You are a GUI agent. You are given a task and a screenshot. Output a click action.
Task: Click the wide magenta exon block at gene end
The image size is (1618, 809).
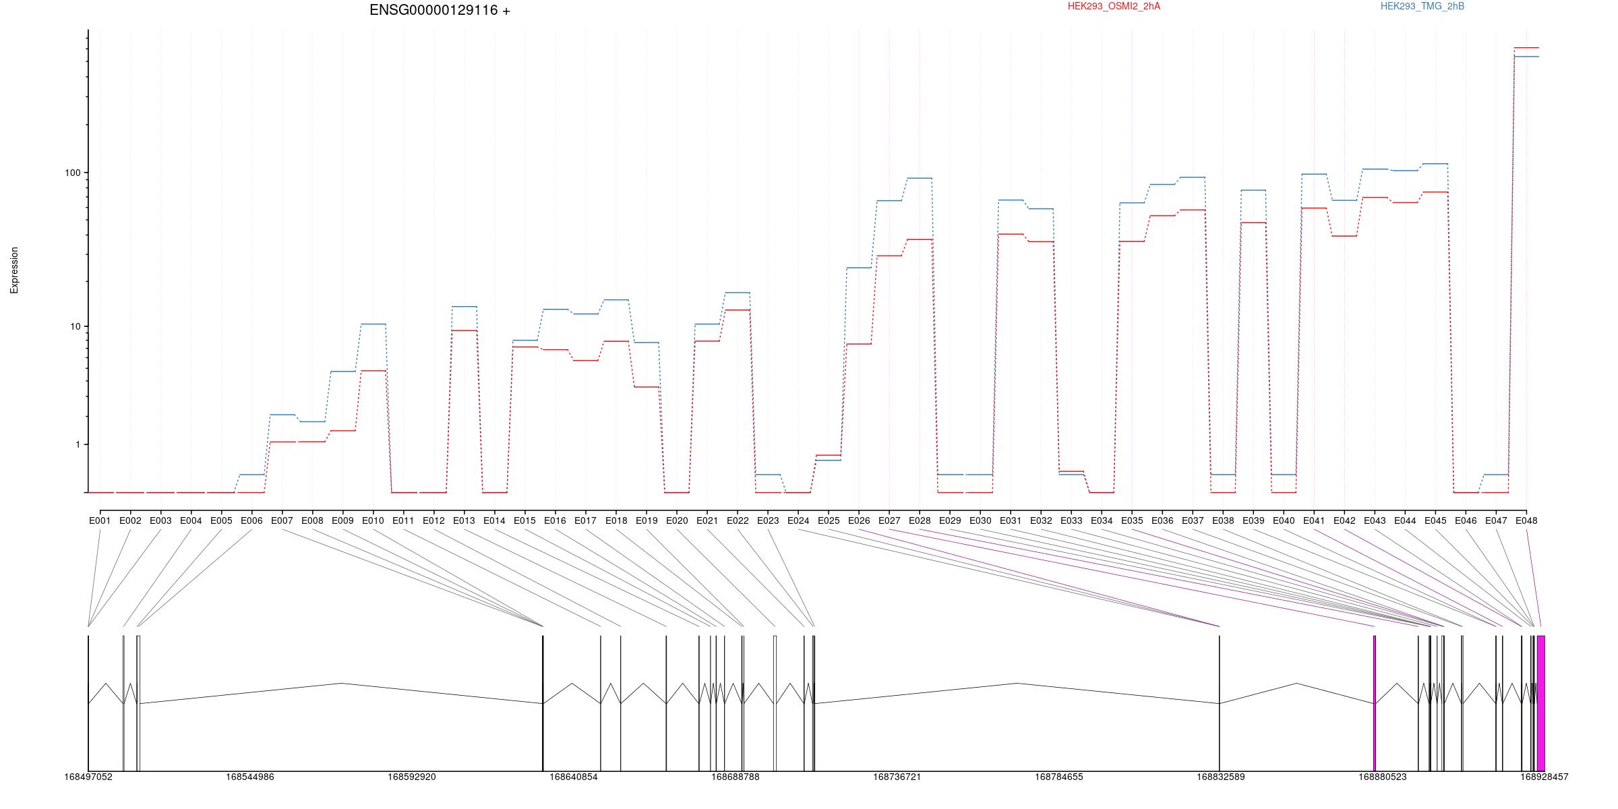coord(1541,703)
